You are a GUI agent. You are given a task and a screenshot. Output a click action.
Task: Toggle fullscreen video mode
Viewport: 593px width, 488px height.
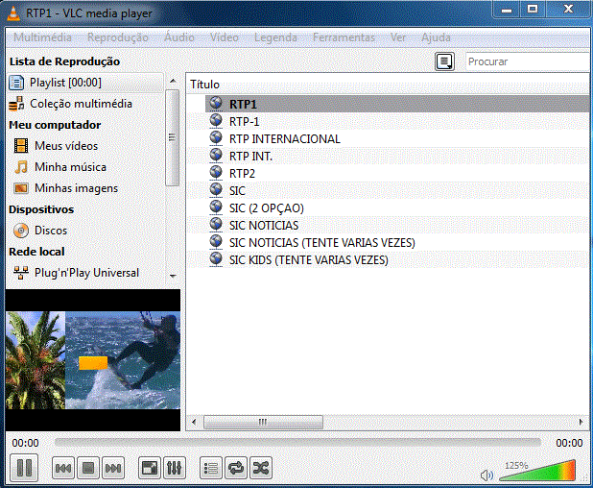pyautogui.click(x=150, y=468)
